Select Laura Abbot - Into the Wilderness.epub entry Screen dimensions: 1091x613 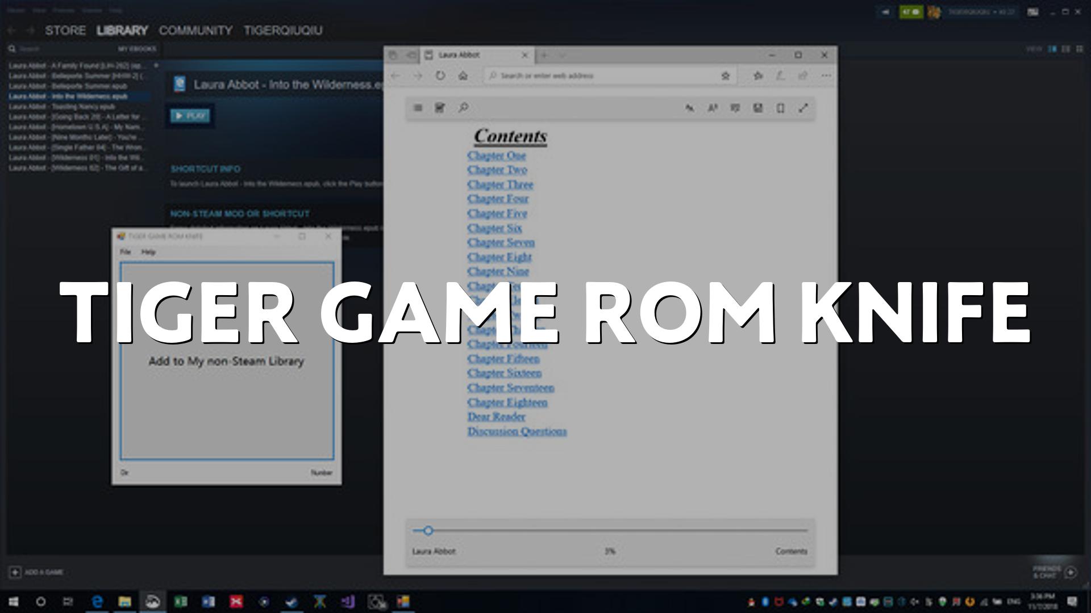coord(78,96)
